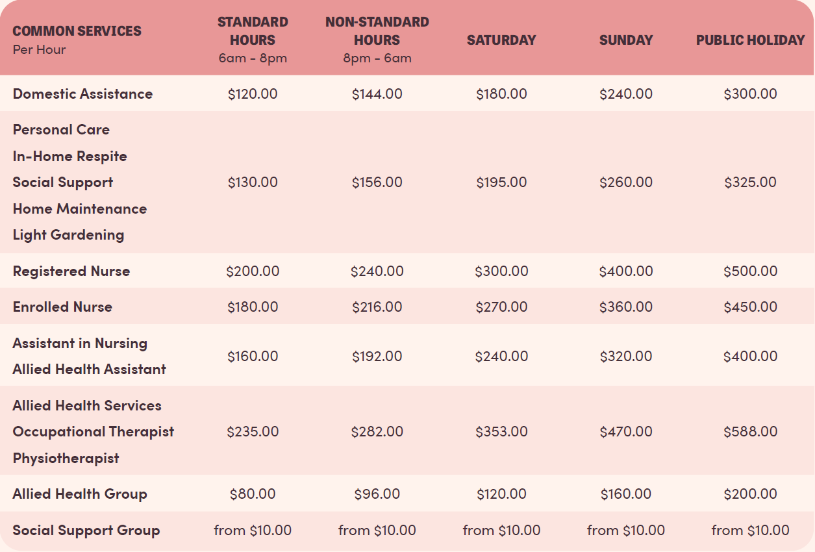Click the Light Gardening service label

pyautogui.click(x=68, y=234)
